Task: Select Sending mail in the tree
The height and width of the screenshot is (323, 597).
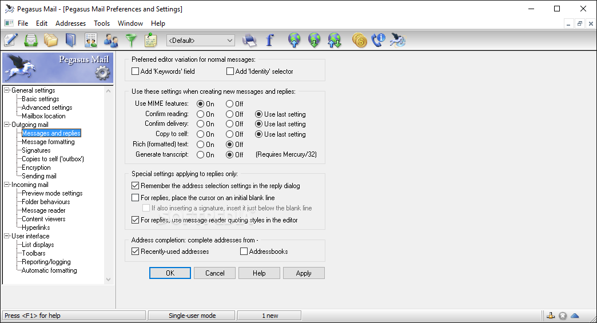Action: coord(39,176)
